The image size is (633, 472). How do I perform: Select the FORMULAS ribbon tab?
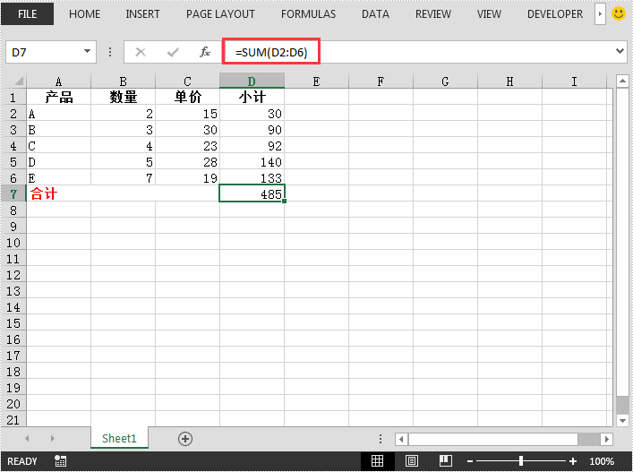pyautogui.click(x=308, y=14)
